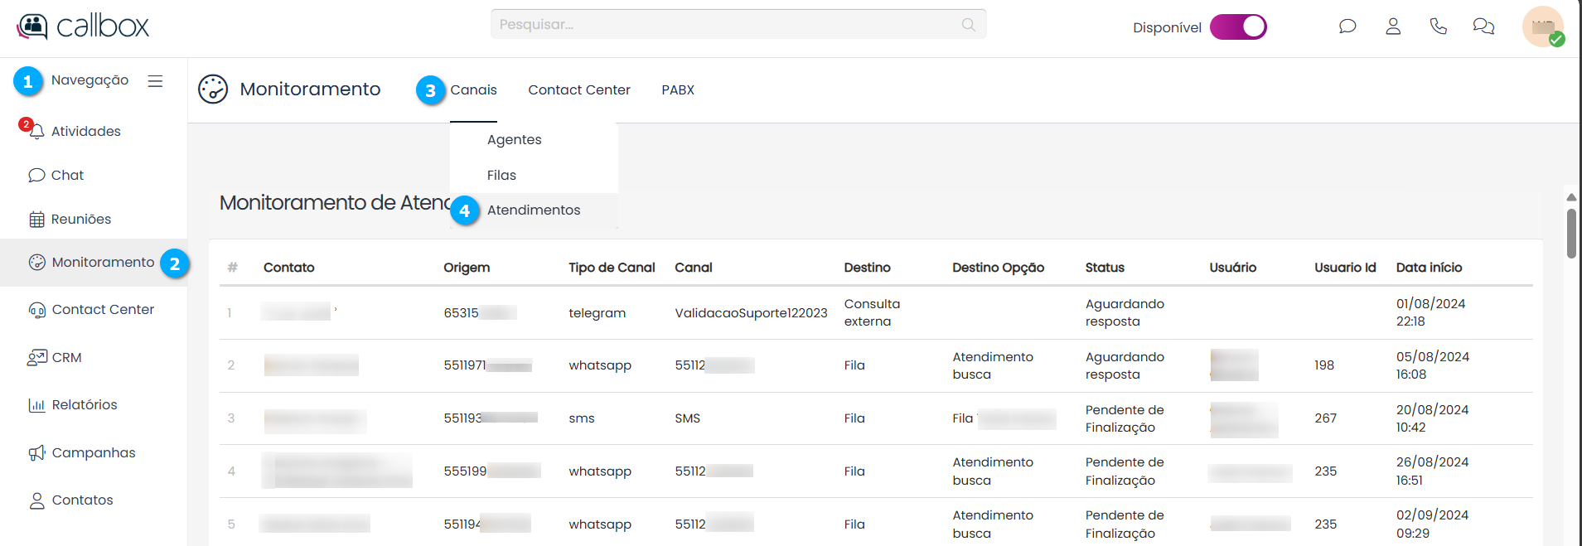Toggle the Disponível availability switch
The image size is (1582, 546).
click(1238, 27)
